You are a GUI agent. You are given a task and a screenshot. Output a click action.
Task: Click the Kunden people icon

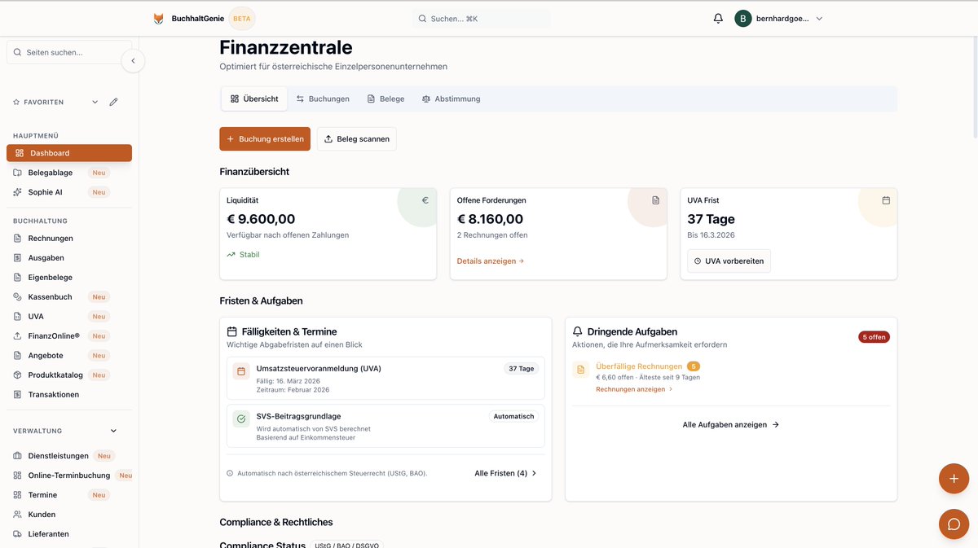[x=19, y=515]
